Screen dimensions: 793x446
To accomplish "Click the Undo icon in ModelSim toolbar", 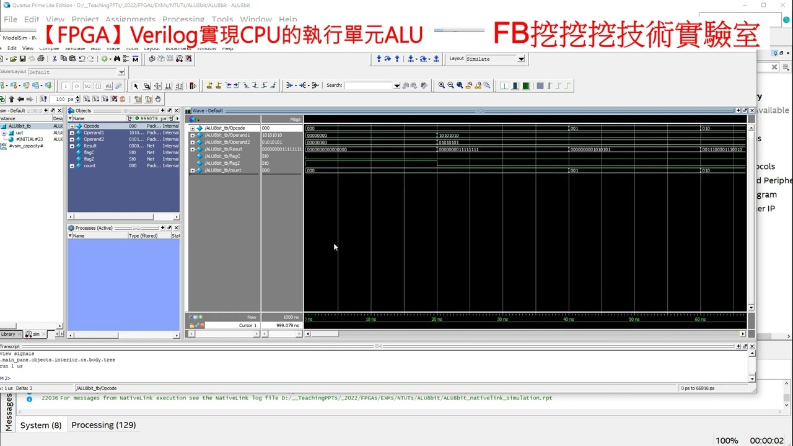I will (82, 59).
